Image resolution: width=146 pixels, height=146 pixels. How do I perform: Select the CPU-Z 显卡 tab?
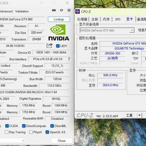129,19
